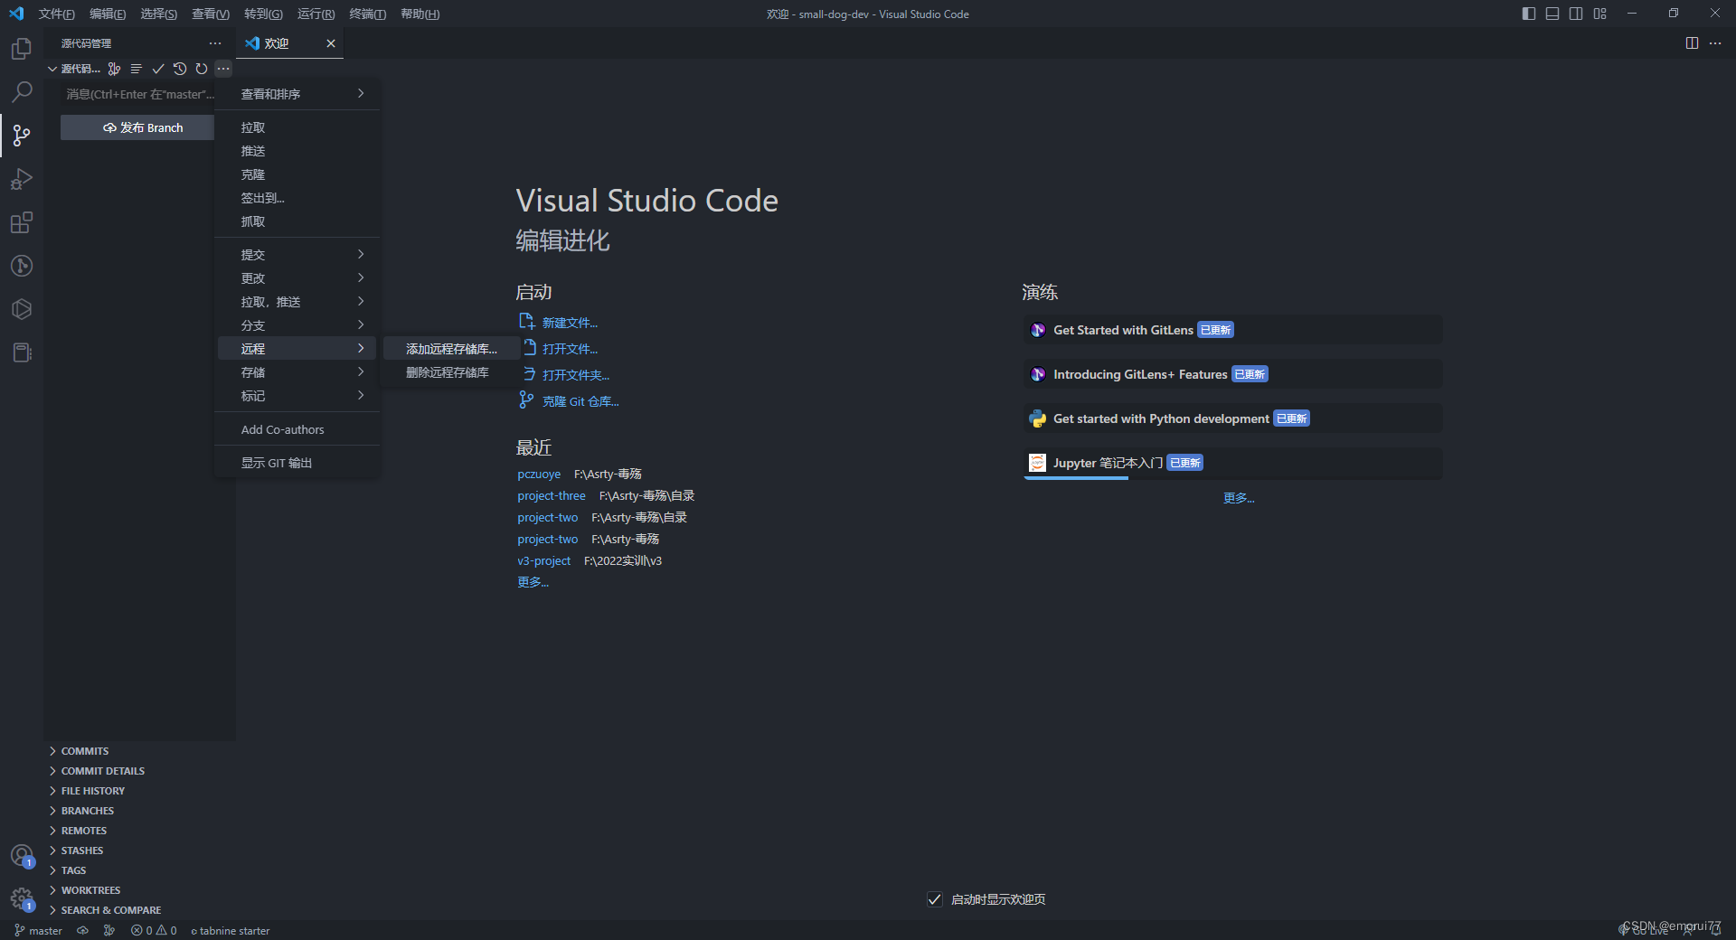Screen dimensions: 1736x940
Task: Toggle secondary side bar layout icon
Action: coord(1576,14)
